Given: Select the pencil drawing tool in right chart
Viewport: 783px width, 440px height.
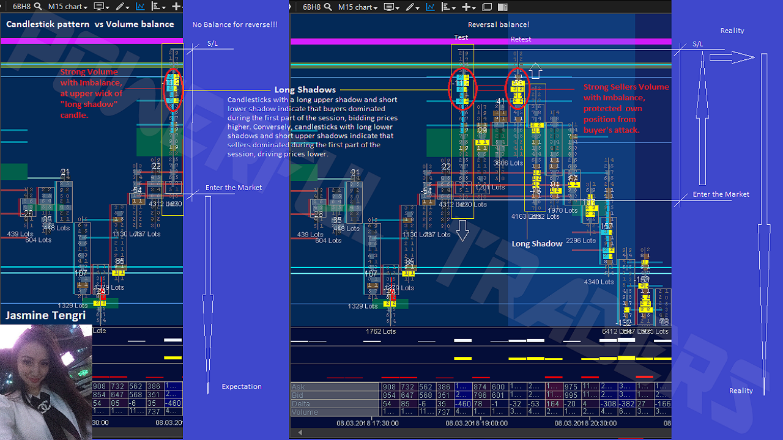Looking at the screenshot, I should tap(407, 7).
